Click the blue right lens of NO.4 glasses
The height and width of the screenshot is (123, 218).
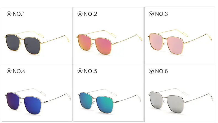point(32,105)
